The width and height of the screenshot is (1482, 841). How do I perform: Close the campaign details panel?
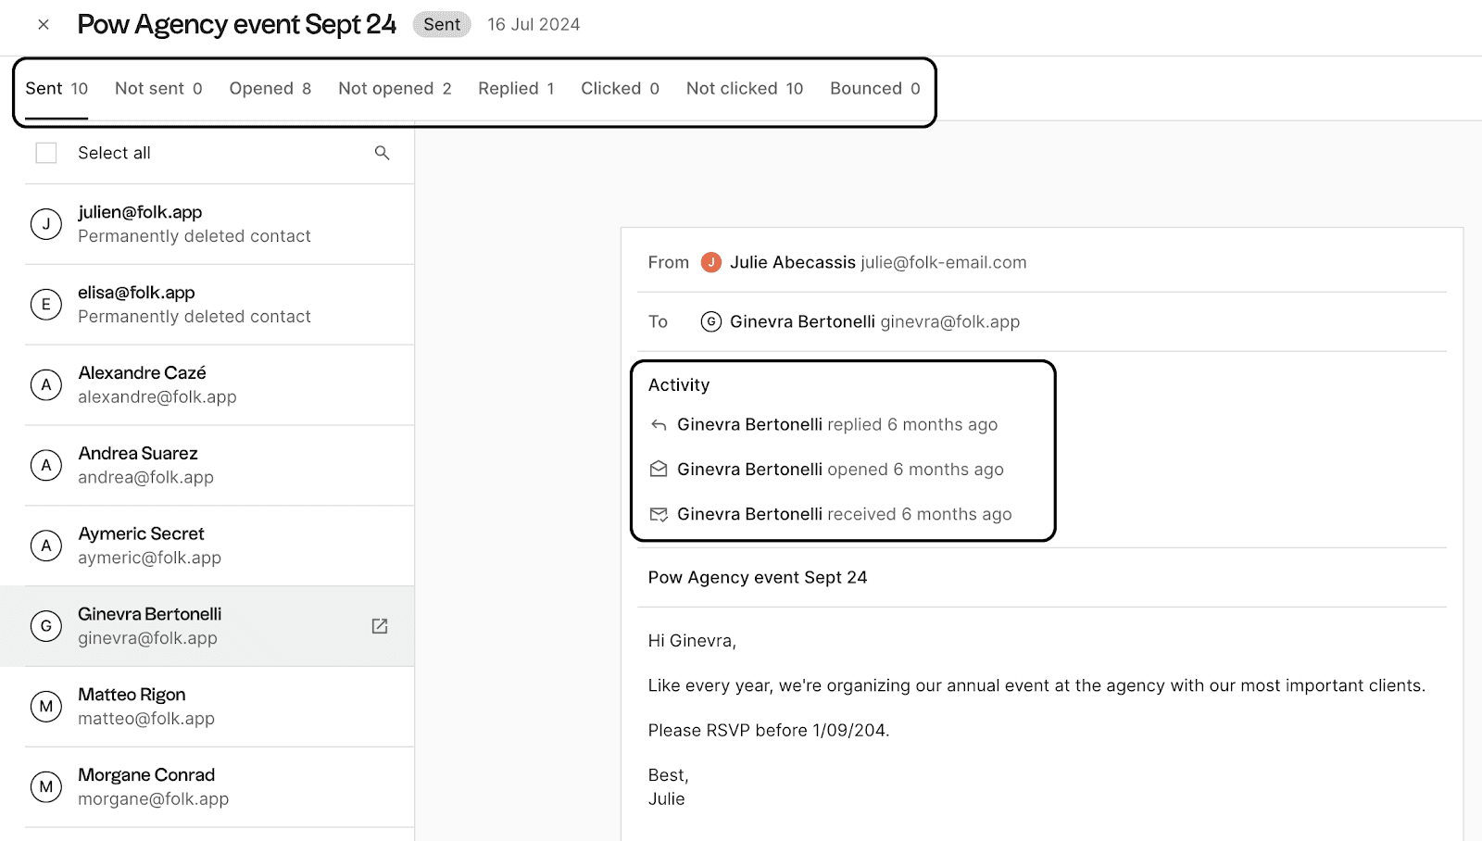pyautogui.click(x=44, y=25)
